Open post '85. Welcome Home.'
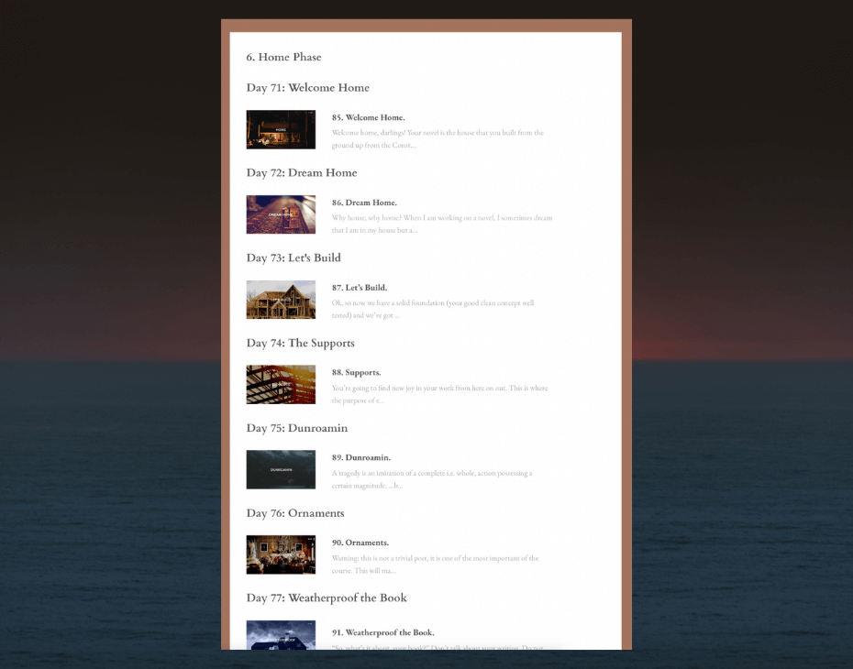The height and width of the screenshot is (669, 853). tap(369, 117)
